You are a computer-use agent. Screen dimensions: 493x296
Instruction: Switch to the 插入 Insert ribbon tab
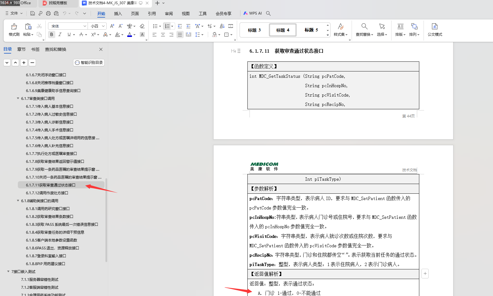click(118, 14)
